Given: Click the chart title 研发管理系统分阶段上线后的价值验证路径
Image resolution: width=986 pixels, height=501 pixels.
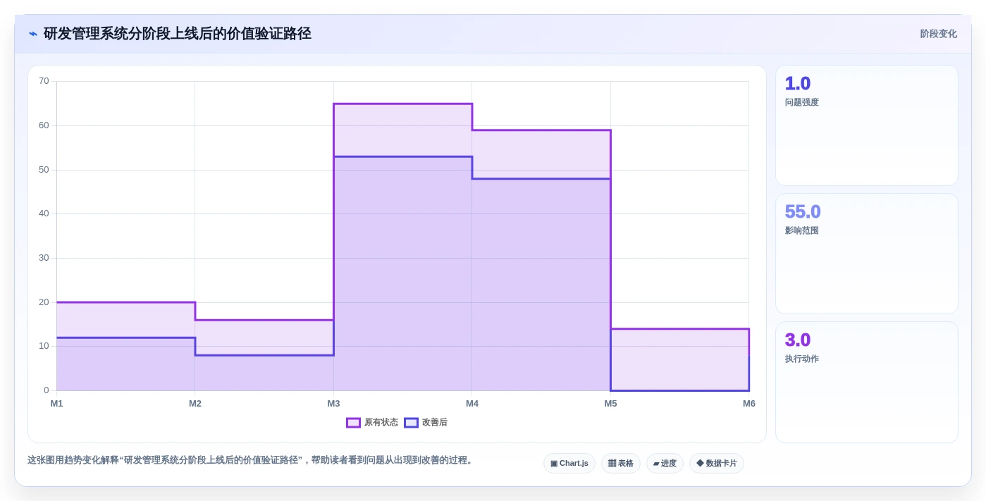Looking at the screenshot, I should tap(177, 34).
